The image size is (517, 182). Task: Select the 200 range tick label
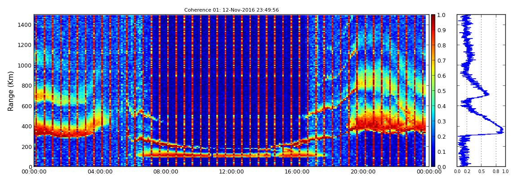[x=27, y=147]
